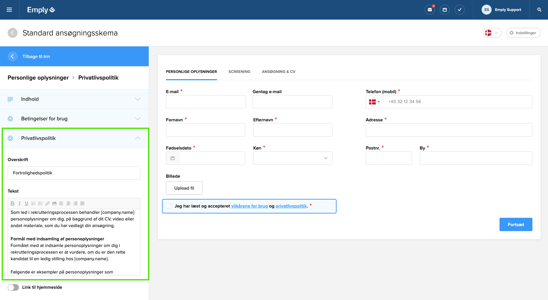Open the mail inbox icon in header
548x300 pixels.
(x=430, y=10)
